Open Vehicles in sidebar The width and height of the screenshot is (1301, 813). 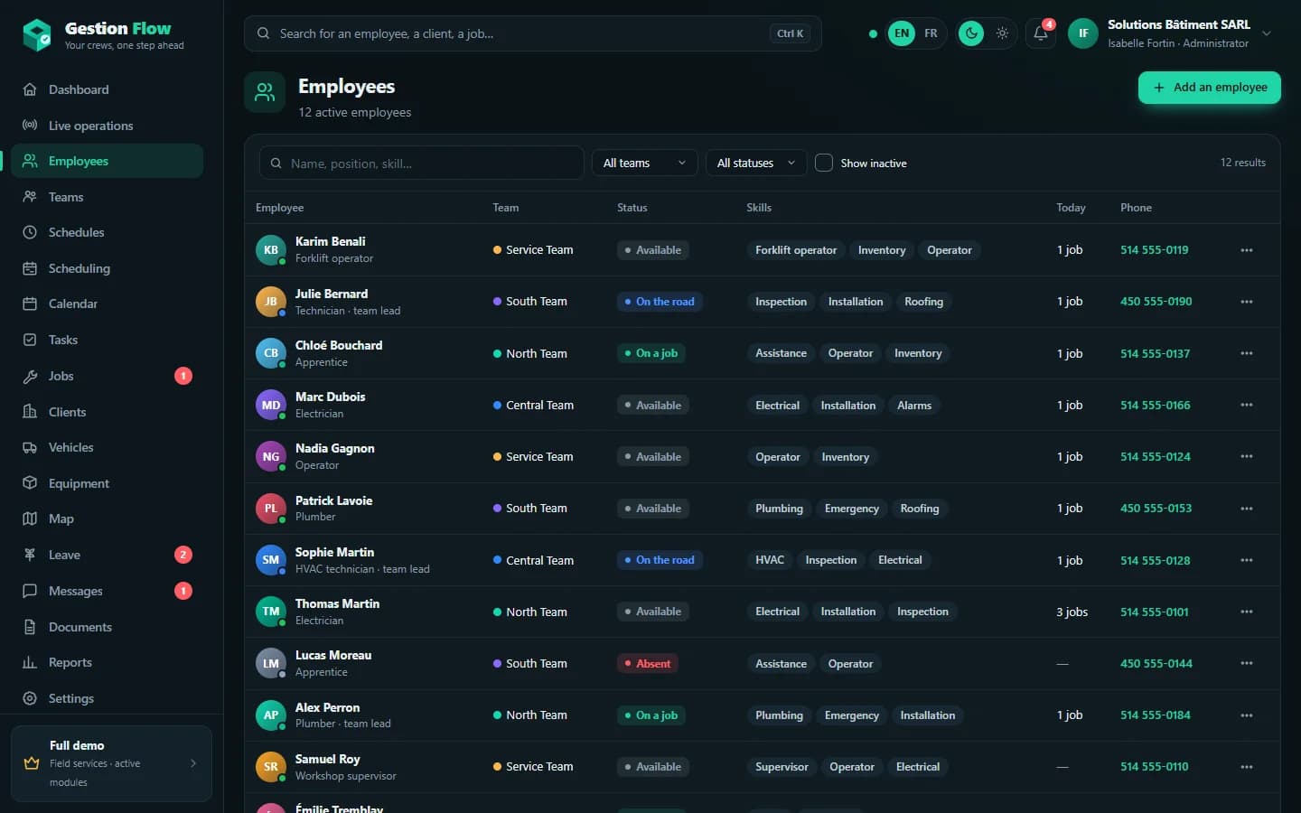tap(107, 447)
